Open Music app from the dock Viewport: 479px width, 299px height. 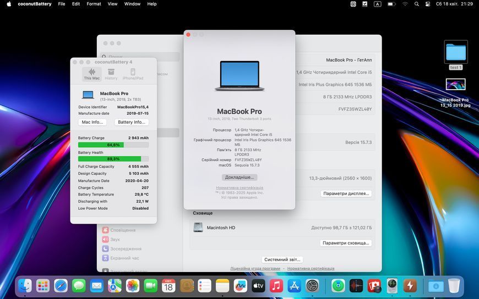point(276,286)
